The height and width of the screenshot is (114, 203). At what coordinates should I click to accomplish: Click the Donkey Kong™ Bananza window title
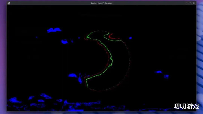pyautogui.click(x=102, y=3)
